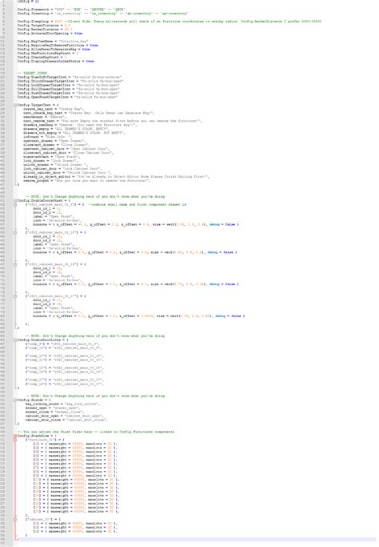379x547 pixels.
Task: Collapse the furniture_01 table fold marker
Action: tap(15, 440)
